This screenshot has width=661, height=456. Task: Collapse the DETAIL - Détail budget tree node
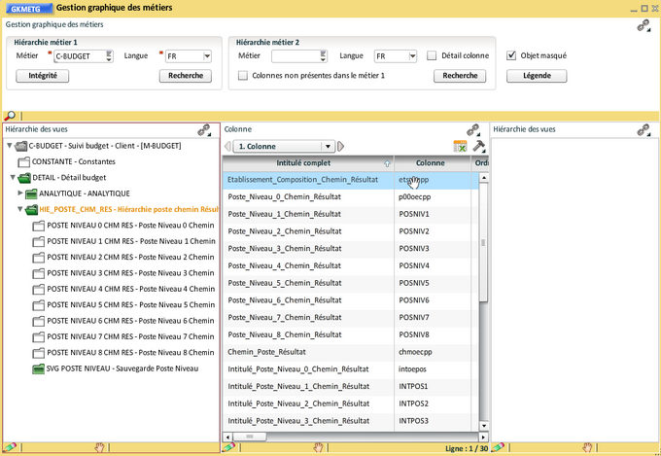[x=12, y=178]
